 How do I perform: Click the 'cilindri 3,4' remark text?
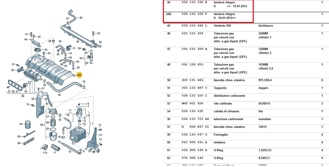tap(266, 68)
